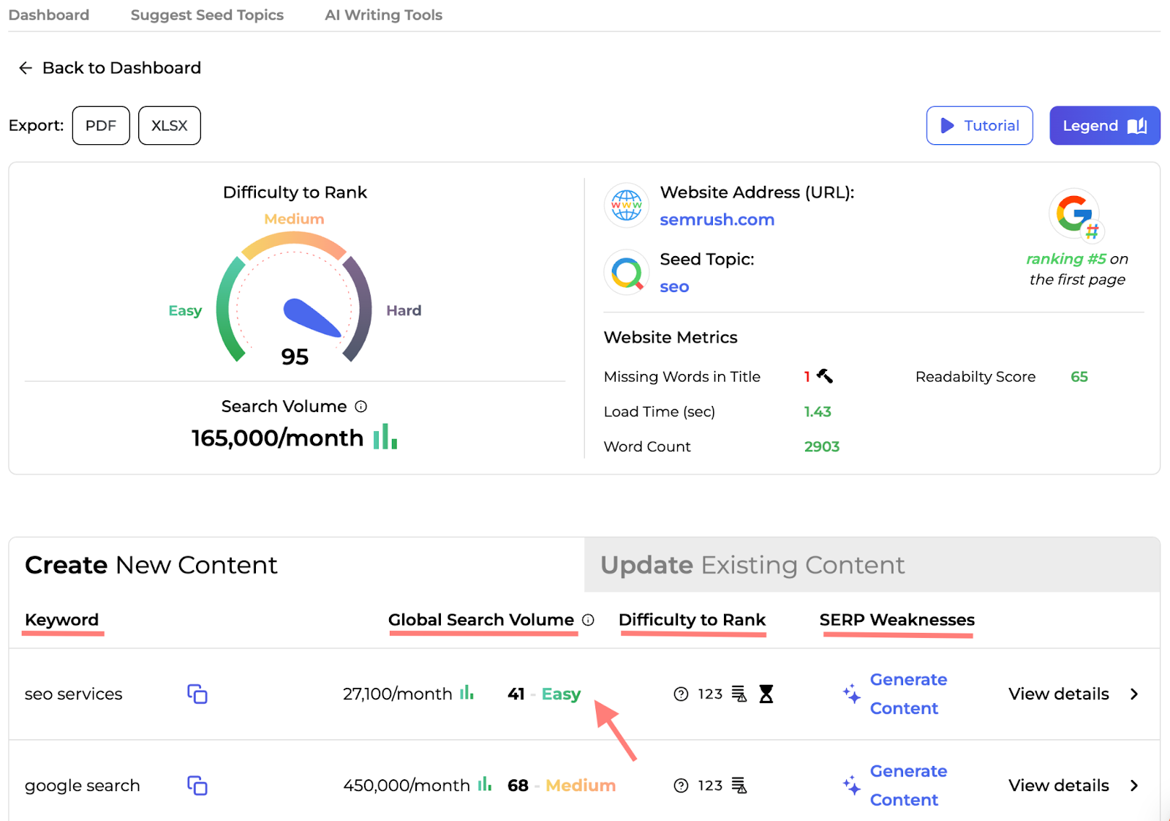The image size is (1170, 821).
Task: Click the question mark icon in seo services row
Action: click(x=681, y=694)
